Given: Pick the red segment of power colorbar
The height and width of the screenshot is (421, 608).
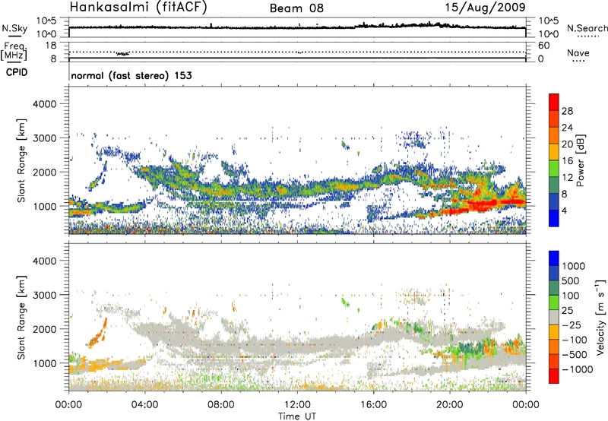Looking at the screenshot, I should [x=554, y=102].
